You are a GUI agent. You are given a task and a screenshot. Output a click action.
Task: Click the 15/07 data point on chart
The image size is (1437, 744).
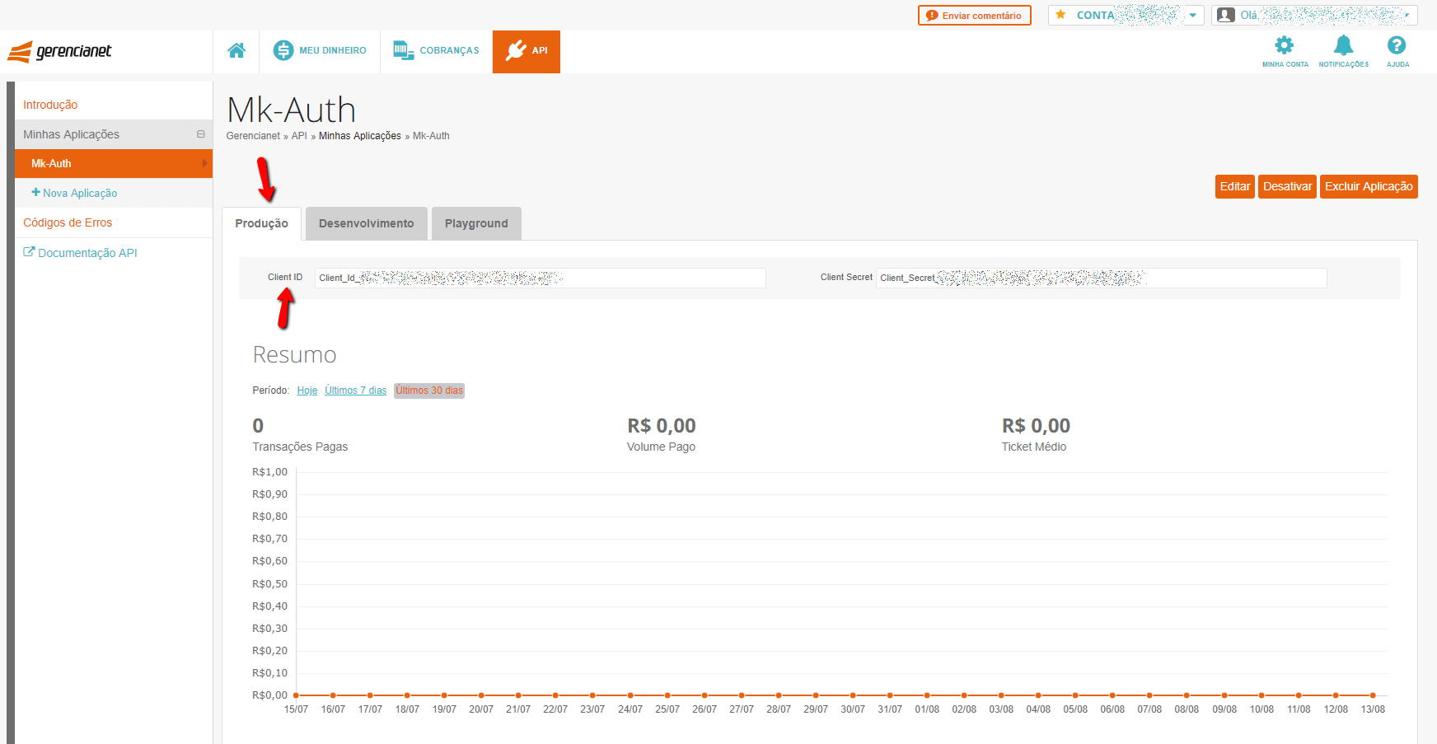click(x=296, y=695)
